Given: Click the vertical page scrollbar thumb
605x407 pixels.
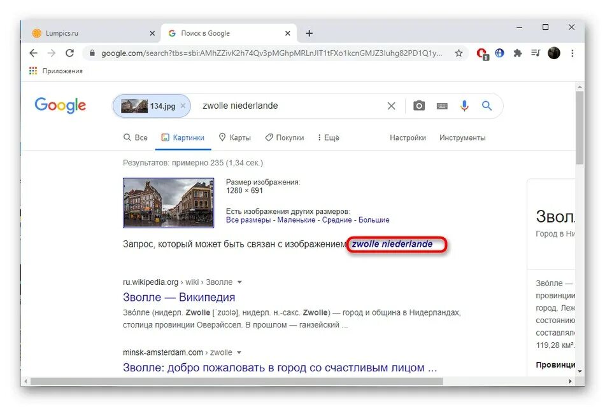Looking at the screenshot, I should pos(580,128).
